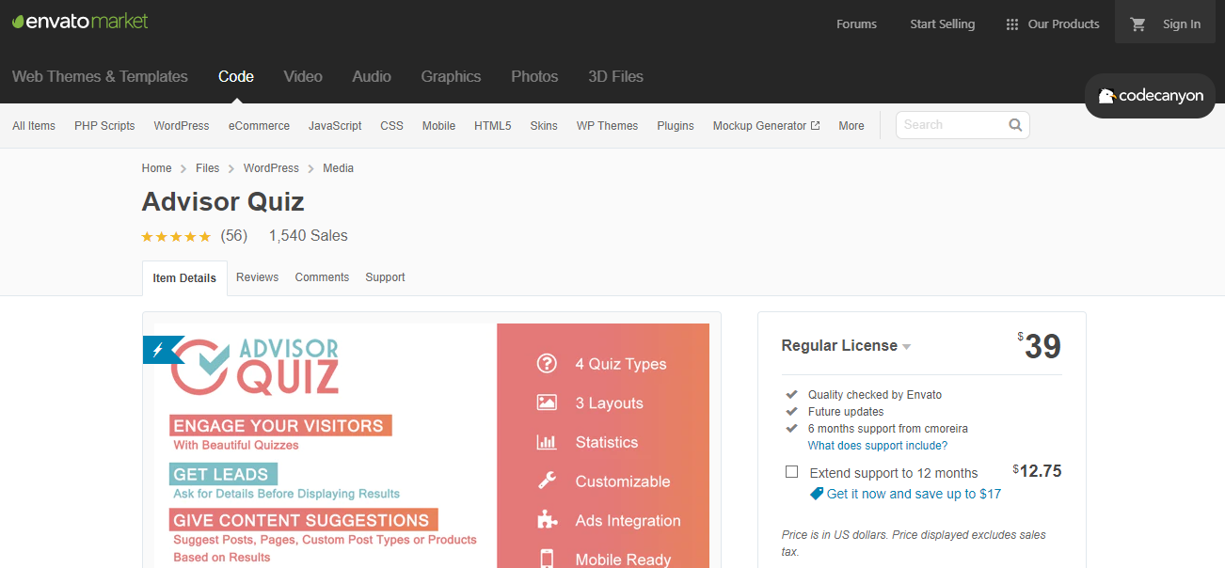Click the bar chart Statistics icon

coord(547,442)
